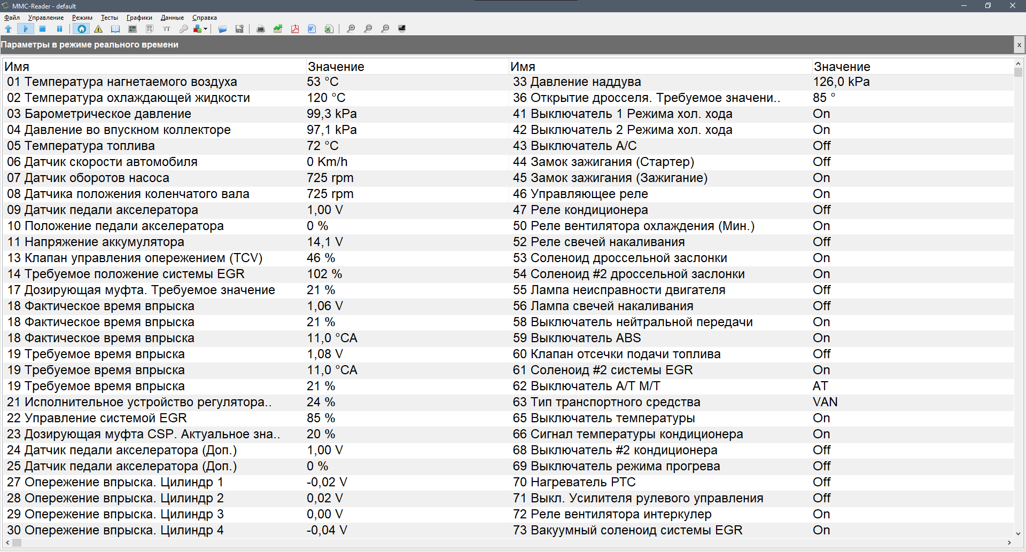
Task: Pause real-time data reading
Action: click(60, 29)
